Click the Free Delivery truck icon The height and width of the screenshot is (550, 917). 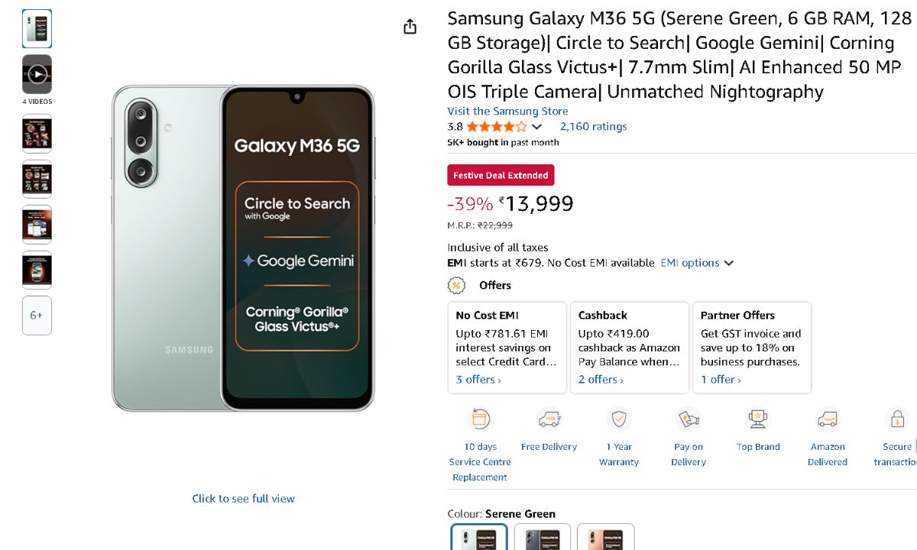point(549,419)
